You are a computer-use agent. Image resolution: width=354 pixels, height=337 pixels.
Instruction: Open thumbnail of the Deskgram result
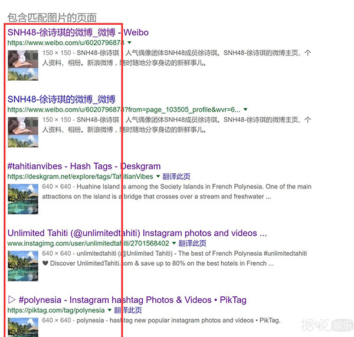(x=23, y=199)
